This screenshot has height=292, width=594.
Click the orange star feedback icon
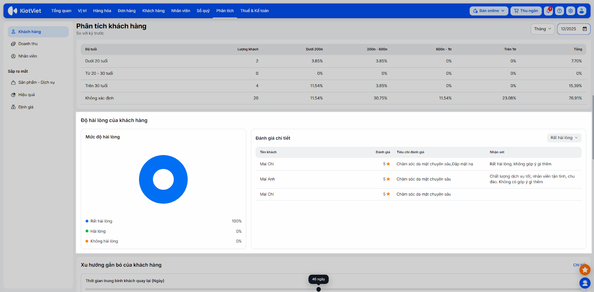(x=585, y=270)
